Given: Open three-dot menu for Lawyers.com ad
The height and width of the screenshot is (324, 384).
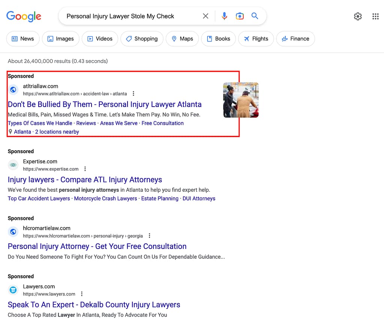Looking at the screenshot, I should point(82,294).
